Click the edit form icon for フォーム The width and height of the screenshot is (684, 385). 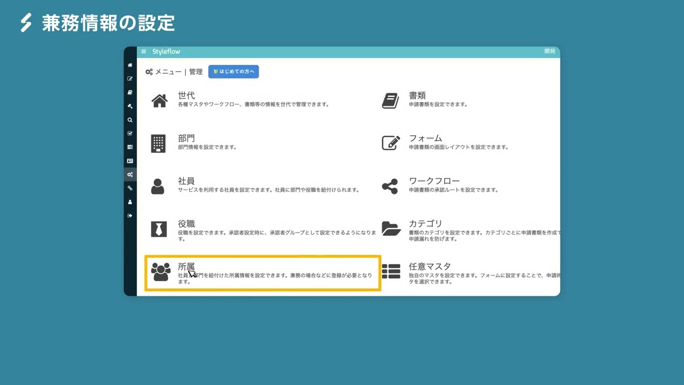pos(391,143)
